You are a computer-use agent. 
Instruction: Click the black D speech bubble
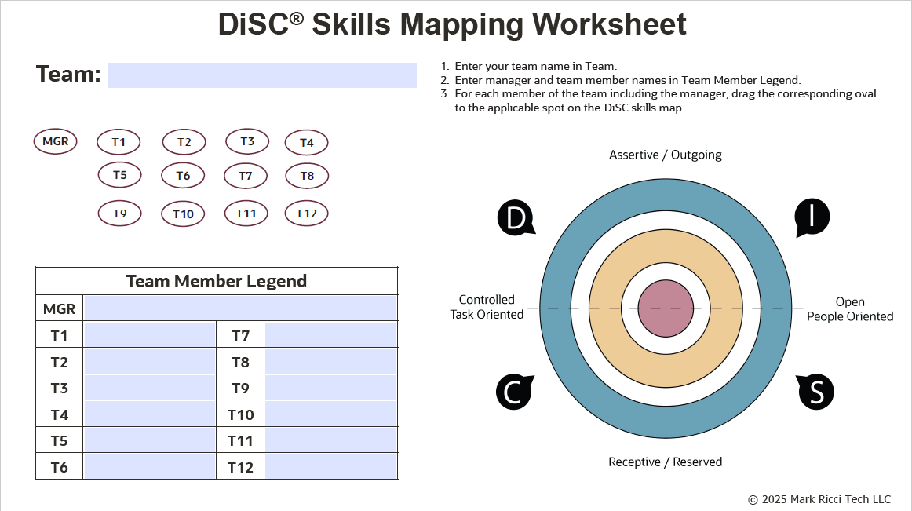tap(516, 218)
